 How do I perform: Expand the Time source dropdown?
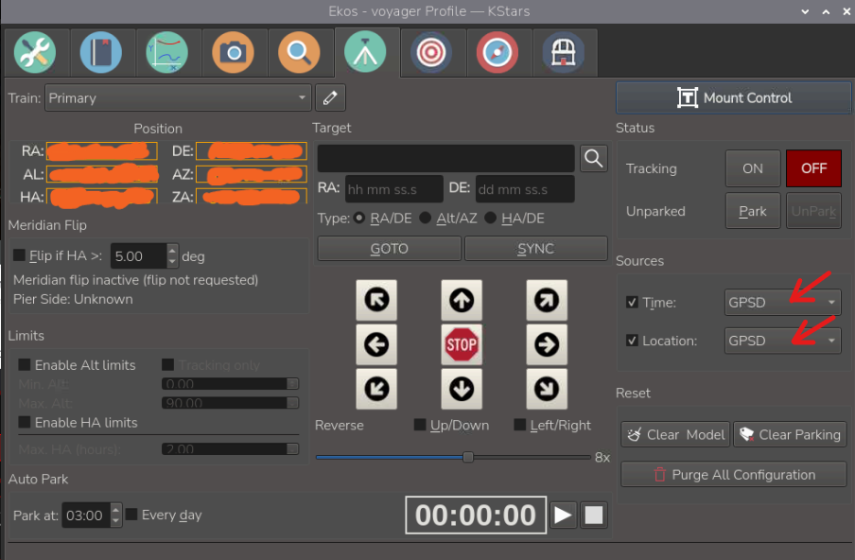coord(782,303)
